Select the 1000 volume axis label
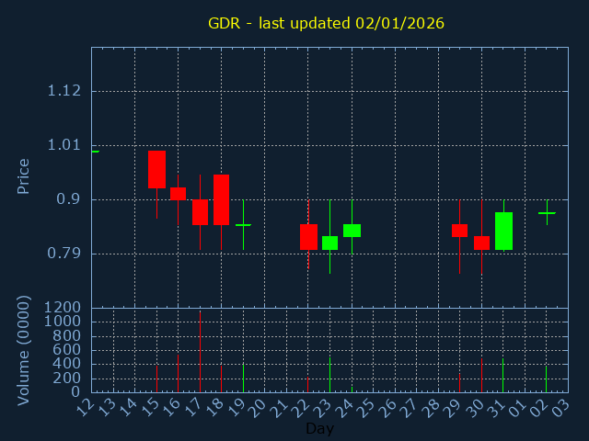Viewport: 589px width, 441px height. point(63,322)
